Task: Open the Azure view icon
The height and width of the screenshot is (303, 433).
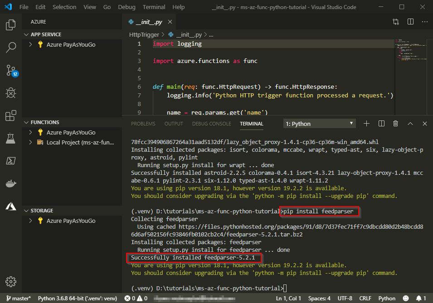Action: click(x=11, y=206)
